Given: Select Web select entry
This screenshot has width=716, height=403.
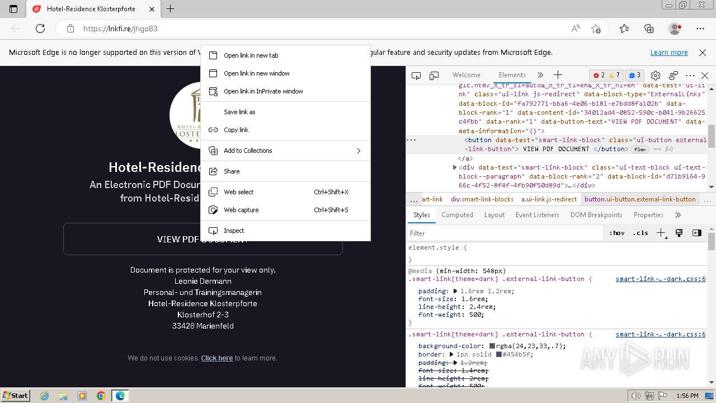Looking at the screenshot, I should (285, 192).
